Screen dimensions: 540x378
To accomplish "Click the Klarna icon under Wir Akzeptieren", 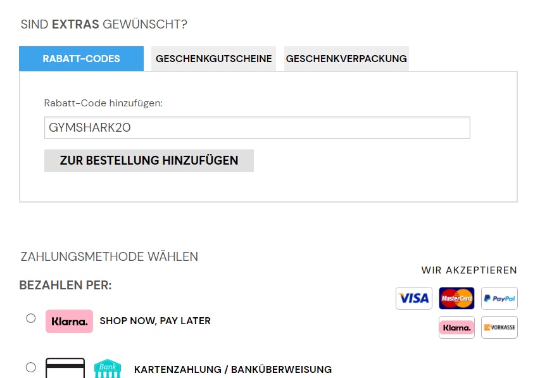I will coord(456,327).
